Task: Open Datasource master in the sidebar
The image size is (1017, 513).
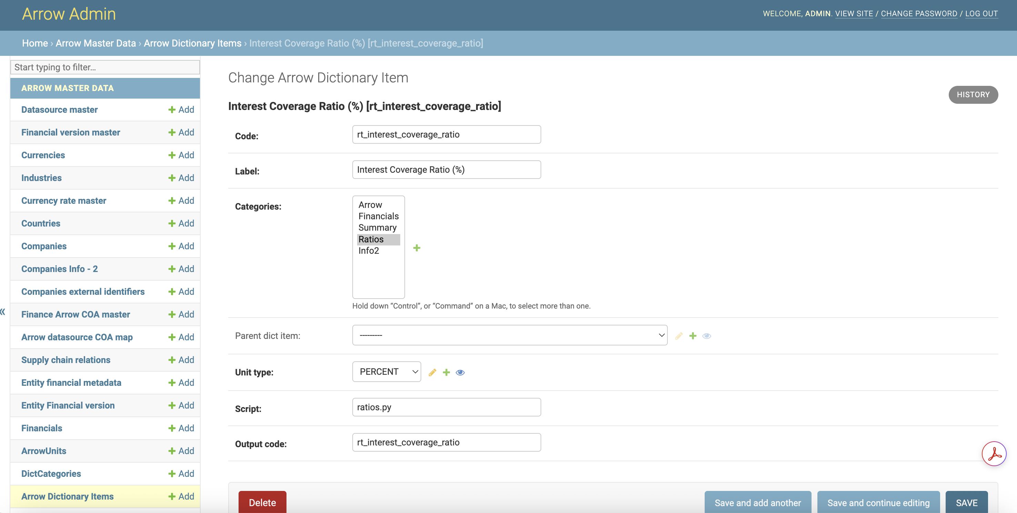Action: tap(59, 110)
